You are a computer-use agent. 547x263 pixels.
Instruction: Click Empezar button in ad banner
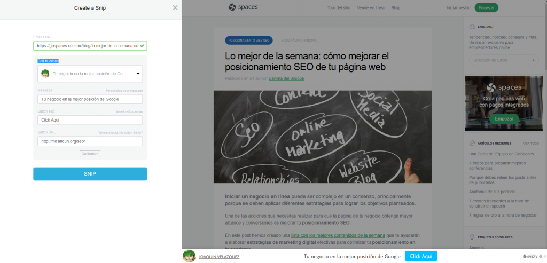click(504, 119)
